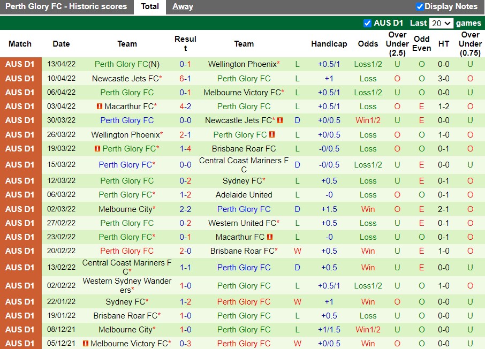Select the Total tab
This screenshot has width=485, height=349.
tap(150, 6)
